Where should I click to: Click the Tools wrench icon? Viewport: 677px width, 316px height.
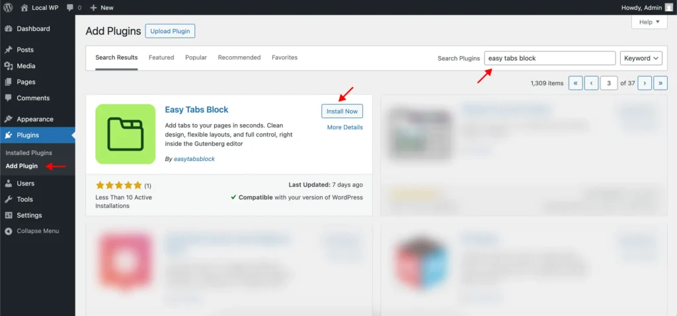click(8, 199)
